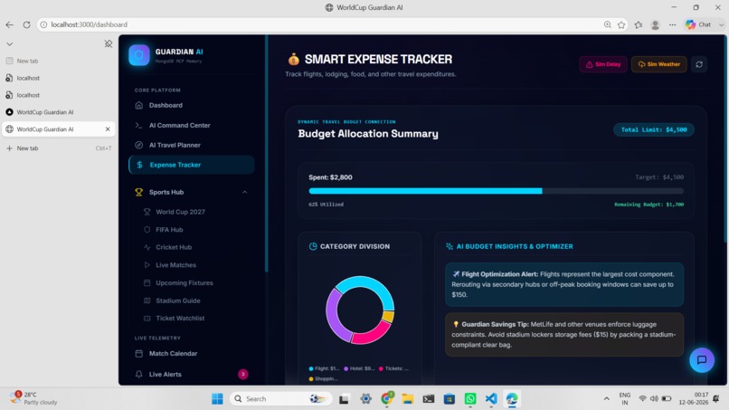Viewport: 729px width, 410px height.
Task: Select Expense Tracker in sidebar
Action: (192, 165)
